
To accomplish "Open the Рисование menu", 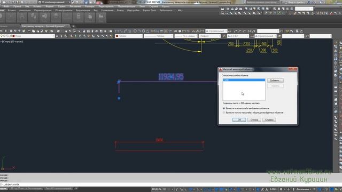I will click(x=75, y=6).
